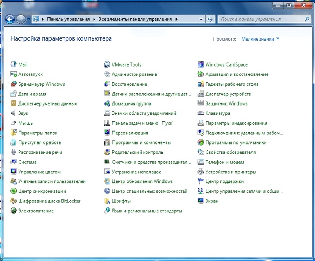Open the Домашняя группа icon

[x=107, y=103]
